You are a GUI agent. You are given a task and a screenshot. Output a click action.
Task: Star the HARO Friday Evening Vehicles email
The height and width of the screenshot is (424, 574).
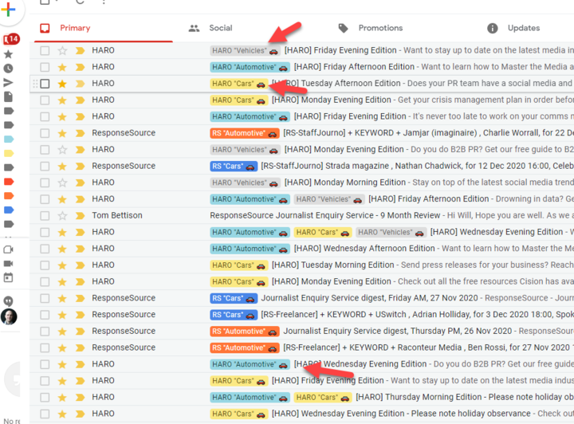point(63,50)
